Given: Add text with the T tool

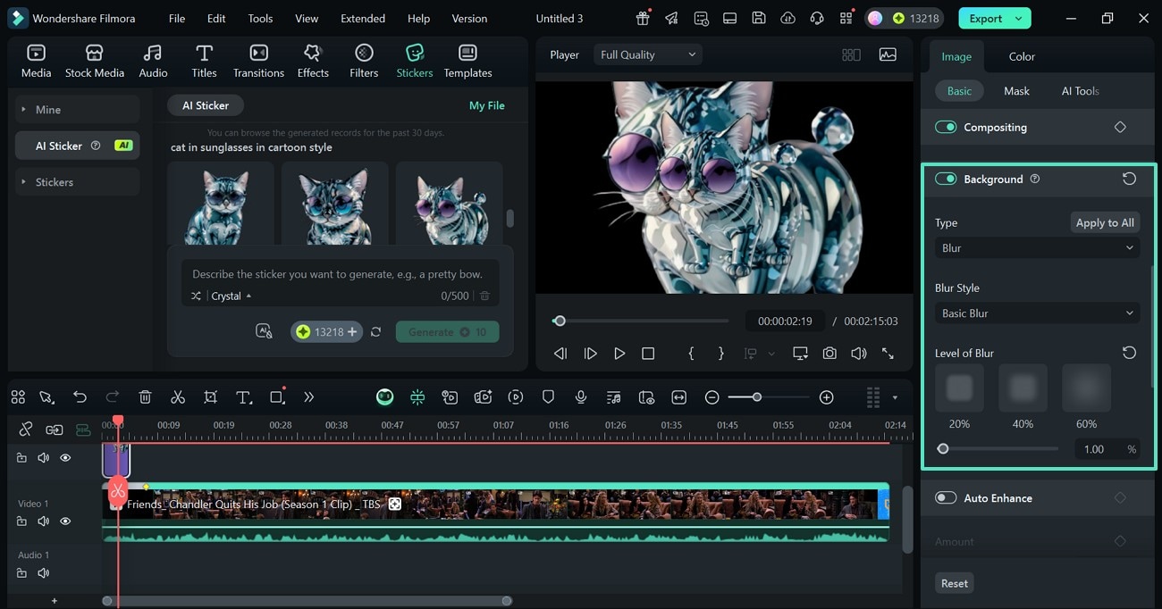Looking at the screenshot, I should pyautogui.click(x=244, y=397).
